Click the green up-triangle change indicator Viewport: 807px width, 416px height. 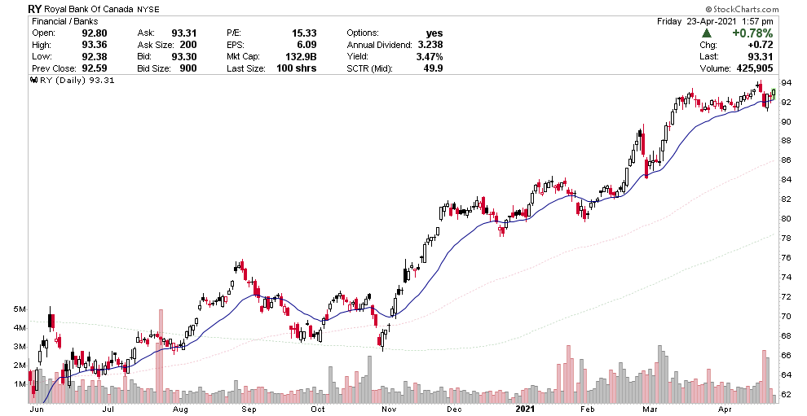click(708, 33)
